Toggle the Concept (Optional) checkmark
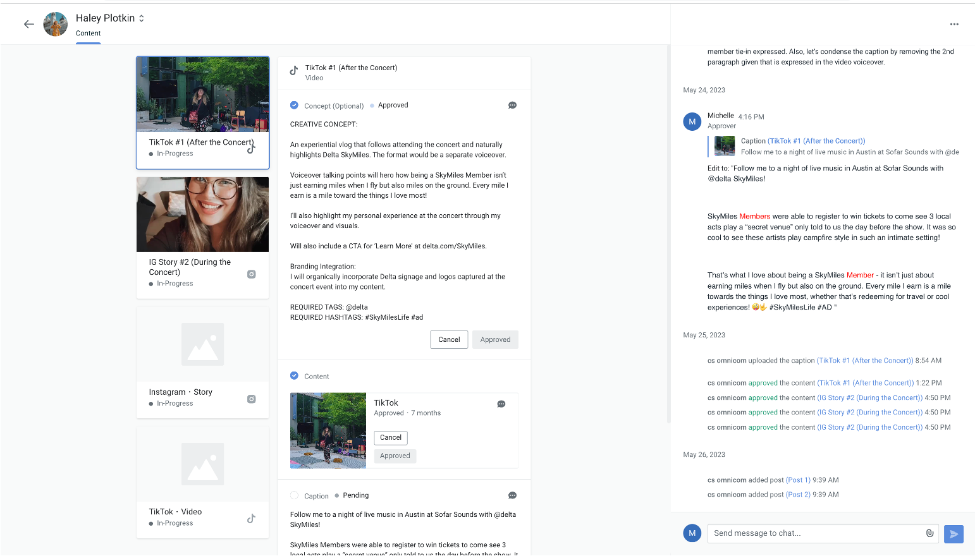Viewport: 975px width, 556px height. click(294, 106)
